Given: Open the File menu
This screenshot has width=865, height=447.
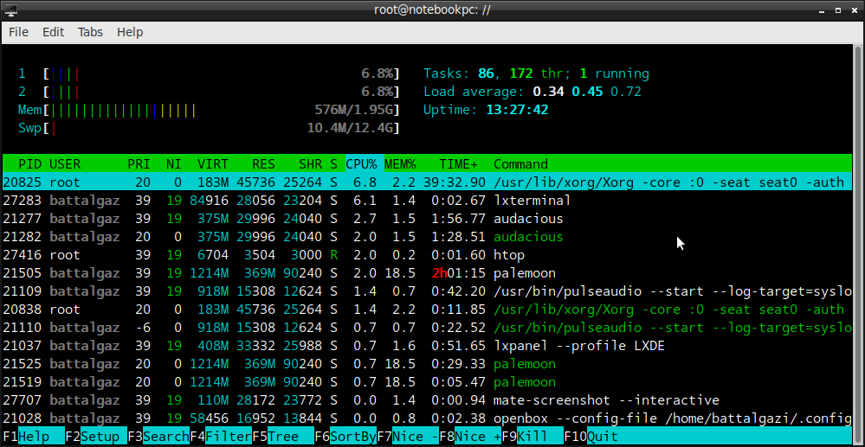Looking at the screenshot, I should [18, 32].
